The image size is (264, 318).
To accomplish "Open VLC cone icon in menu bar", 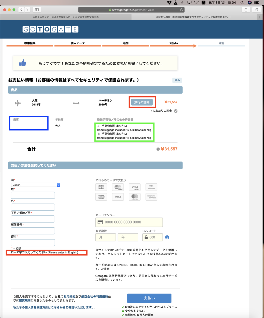I will (x=176, y=3).
